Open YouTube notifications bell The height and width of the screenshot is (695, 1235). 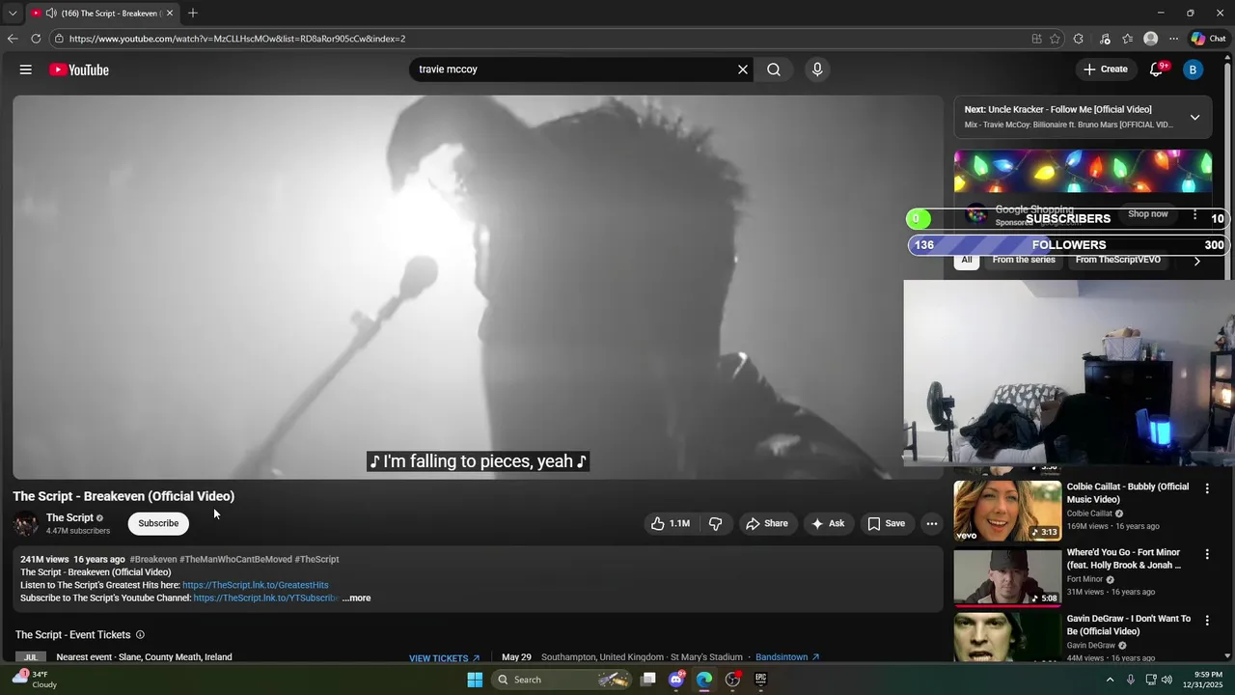coord(1157,69)
